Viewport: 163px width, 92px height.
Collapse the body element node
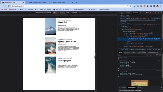click(120, 25)
